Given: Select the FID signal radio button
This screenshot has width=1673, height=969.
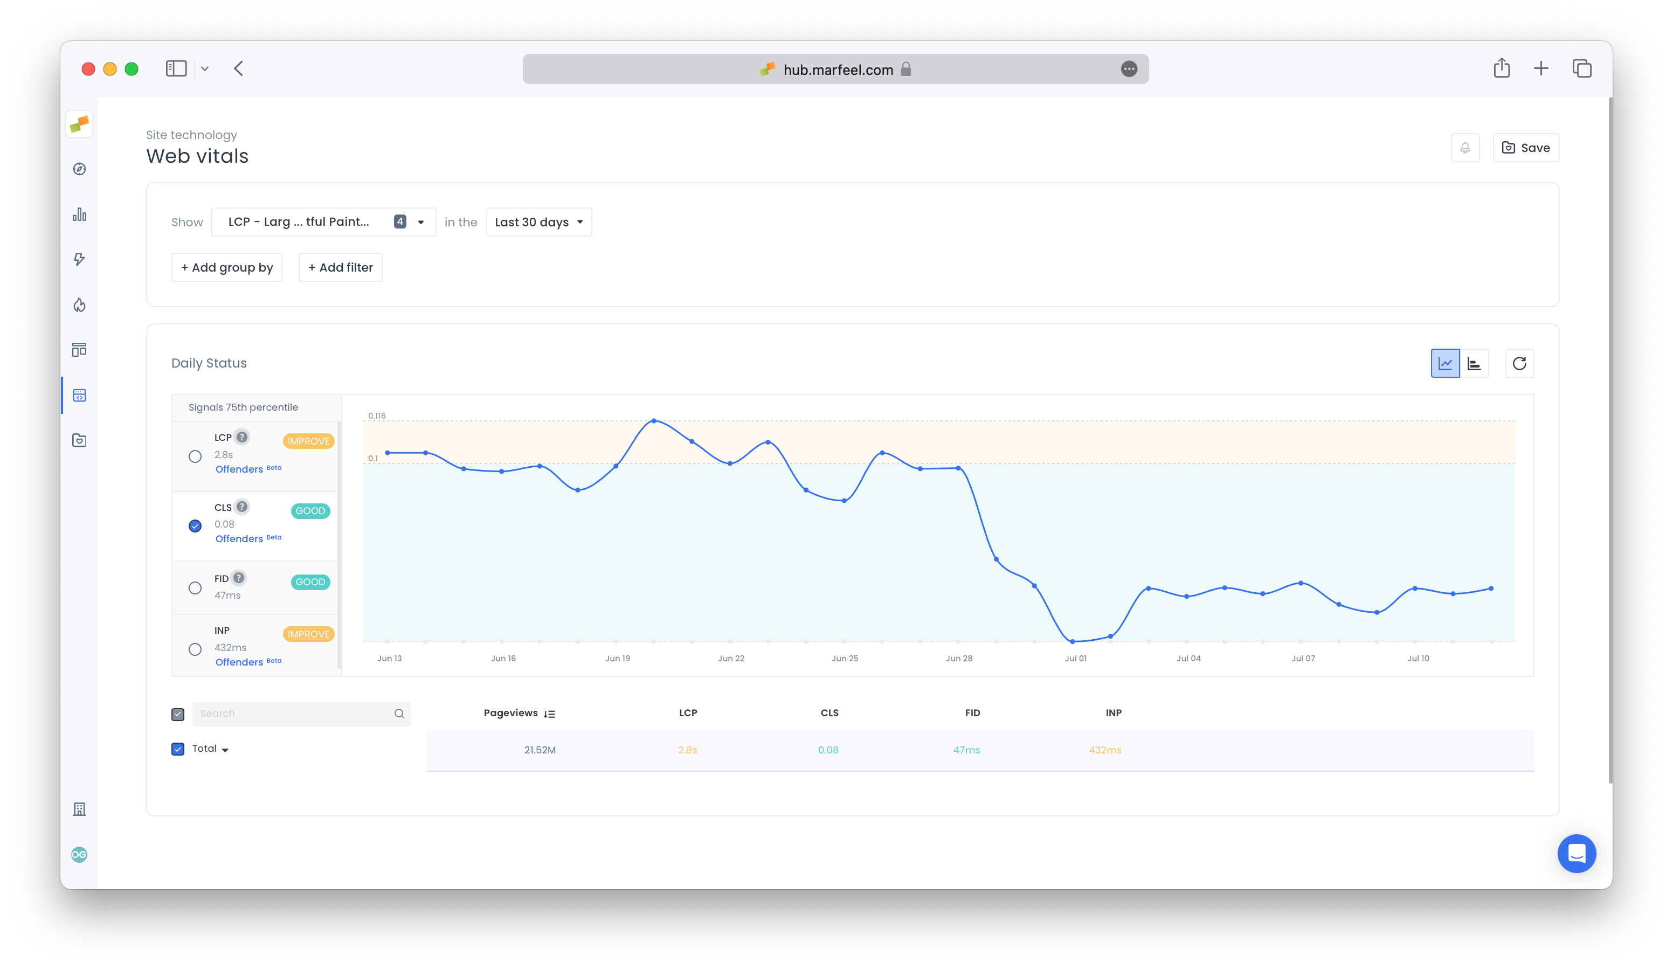Looking at the screenshot, I should (195, 587).
